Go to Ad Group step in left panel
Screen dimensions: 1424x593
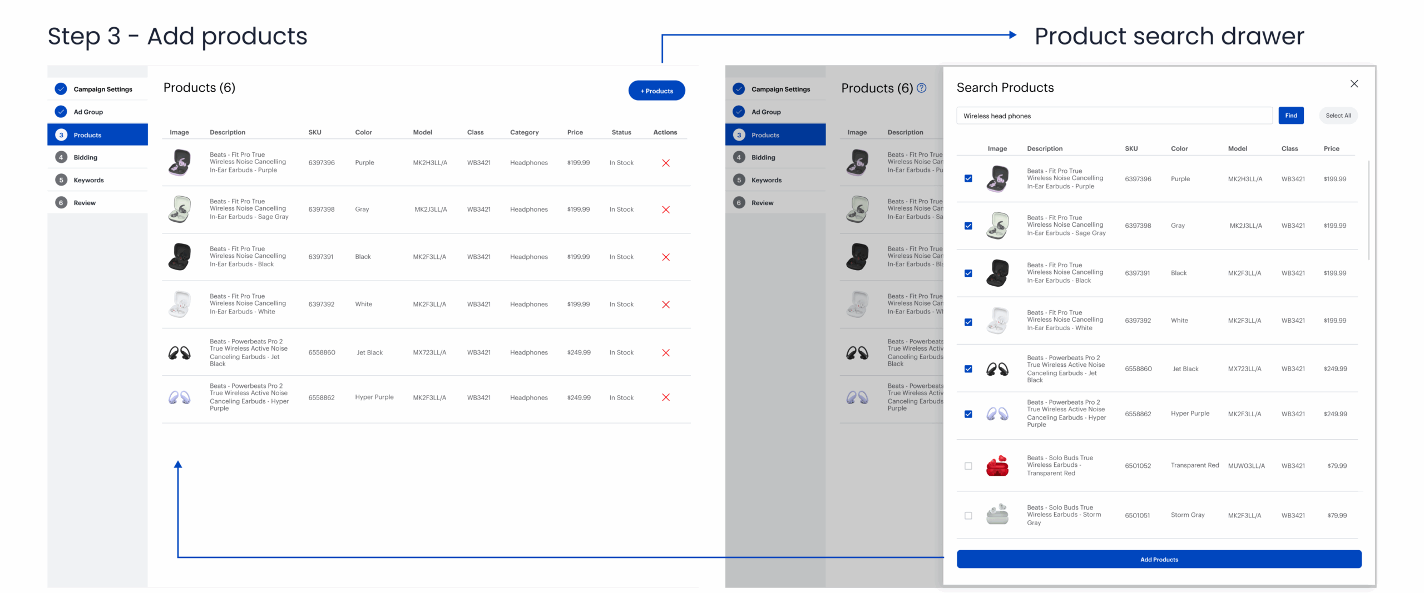coord(97,112)
